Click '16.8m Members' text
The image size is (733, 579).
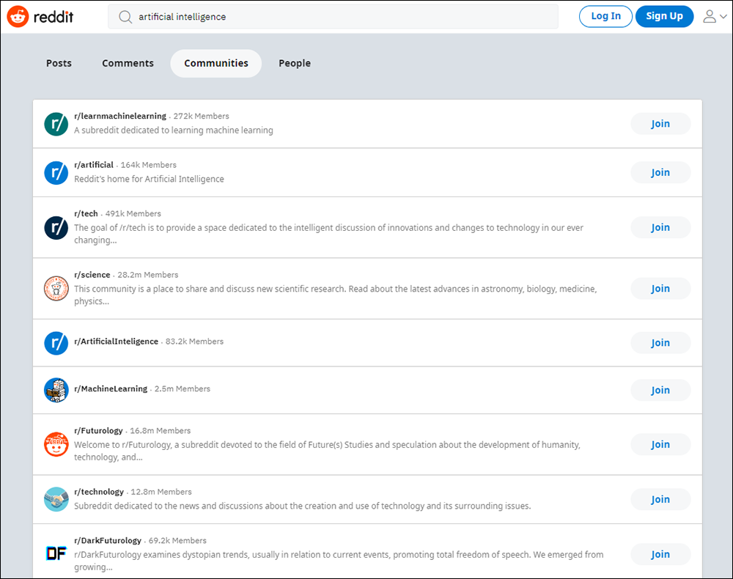coord(161,431)
